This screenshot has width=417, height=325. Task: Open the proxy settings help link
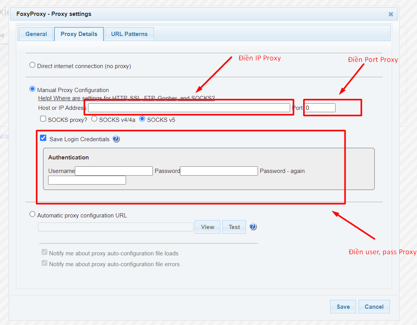126,98
